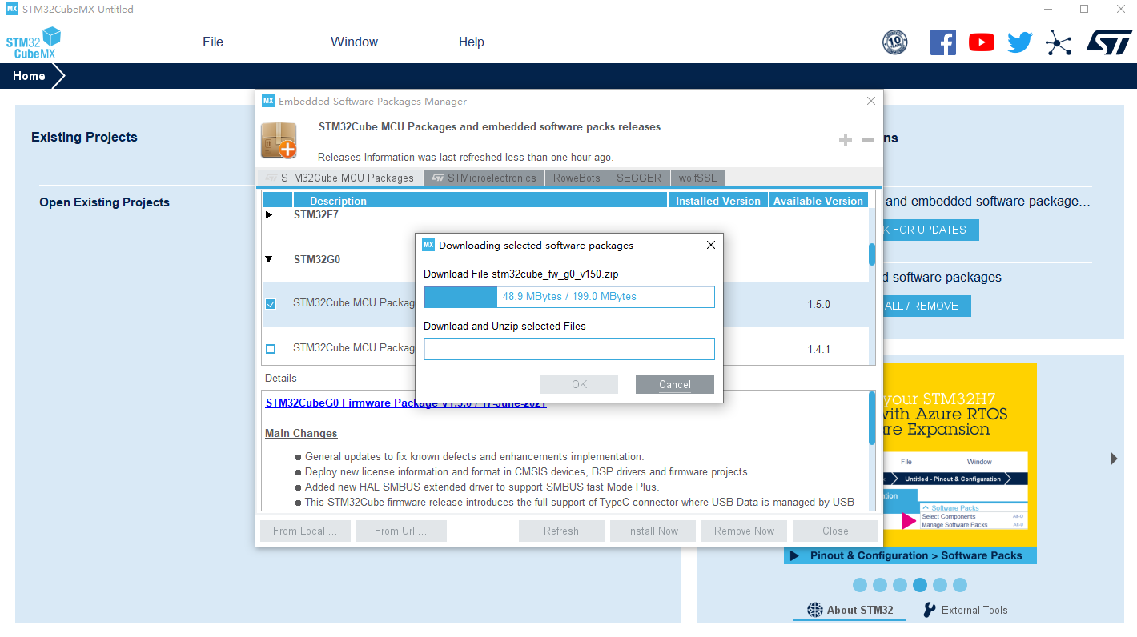This screenshot has width=1137, height=637.
Task: Click the CHECK FOR UPDATES button
Action: tap(930, 230)
